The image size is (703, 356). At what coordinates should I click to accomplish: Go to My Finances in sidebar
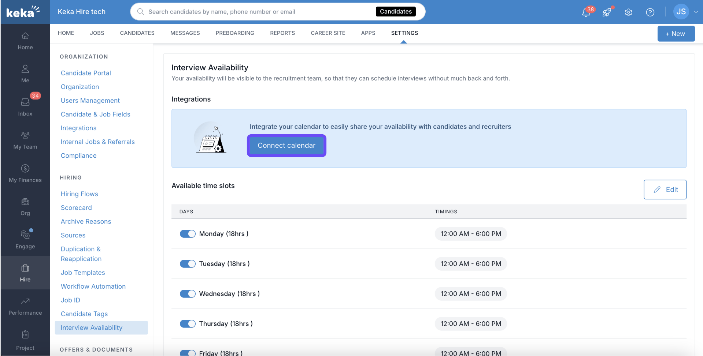point(25,173)
